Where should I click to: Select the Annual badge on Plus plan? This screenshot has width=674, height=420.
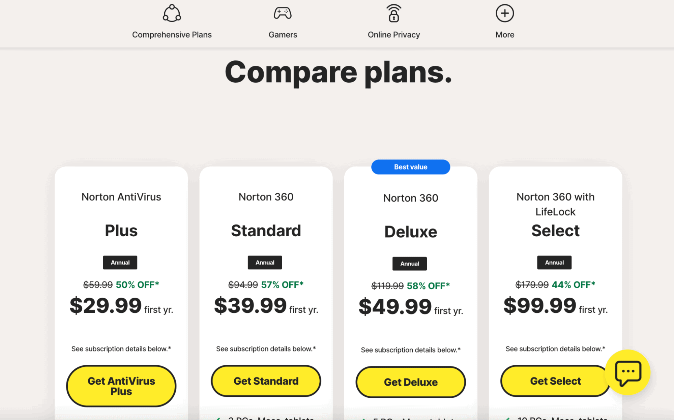[120, 262]
